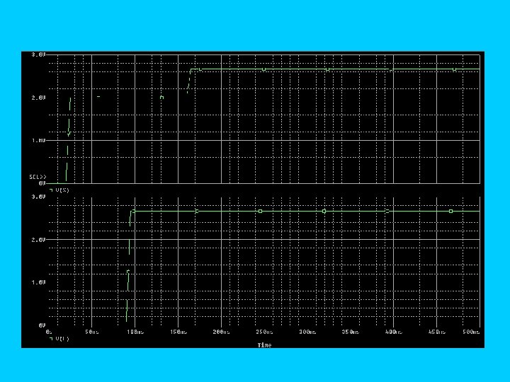Click the 400ms time axis label
The height and width of the screenshot is (382, 510).
[394, 332]
